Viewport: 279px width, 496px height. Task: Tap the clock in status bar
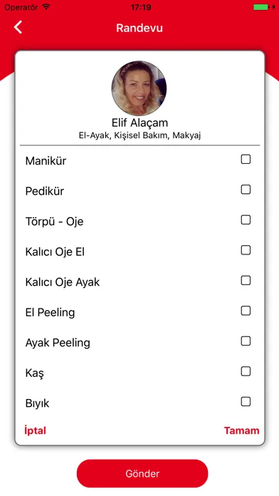point(141,7)
